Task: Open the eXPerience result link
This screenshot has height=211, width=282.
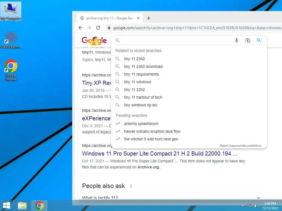Action: [x=96, y=118]
